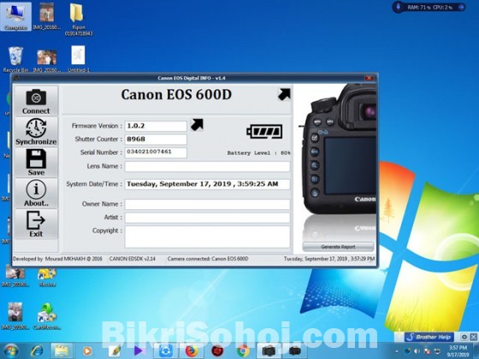Viewport: 479px width, 359px height.
Task: Select the Ripon folder on the desktop
Action: tap(79, 20)
